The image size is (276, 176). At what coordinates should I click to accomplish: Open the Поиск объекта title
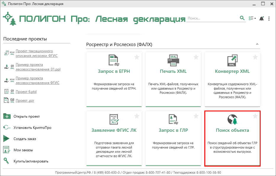click(x=232, y=130)
